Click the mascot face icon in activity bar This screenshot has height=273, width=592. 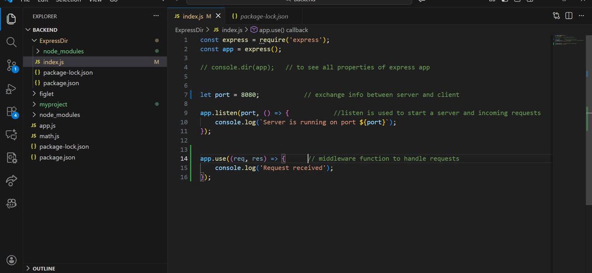click(12, 203)
